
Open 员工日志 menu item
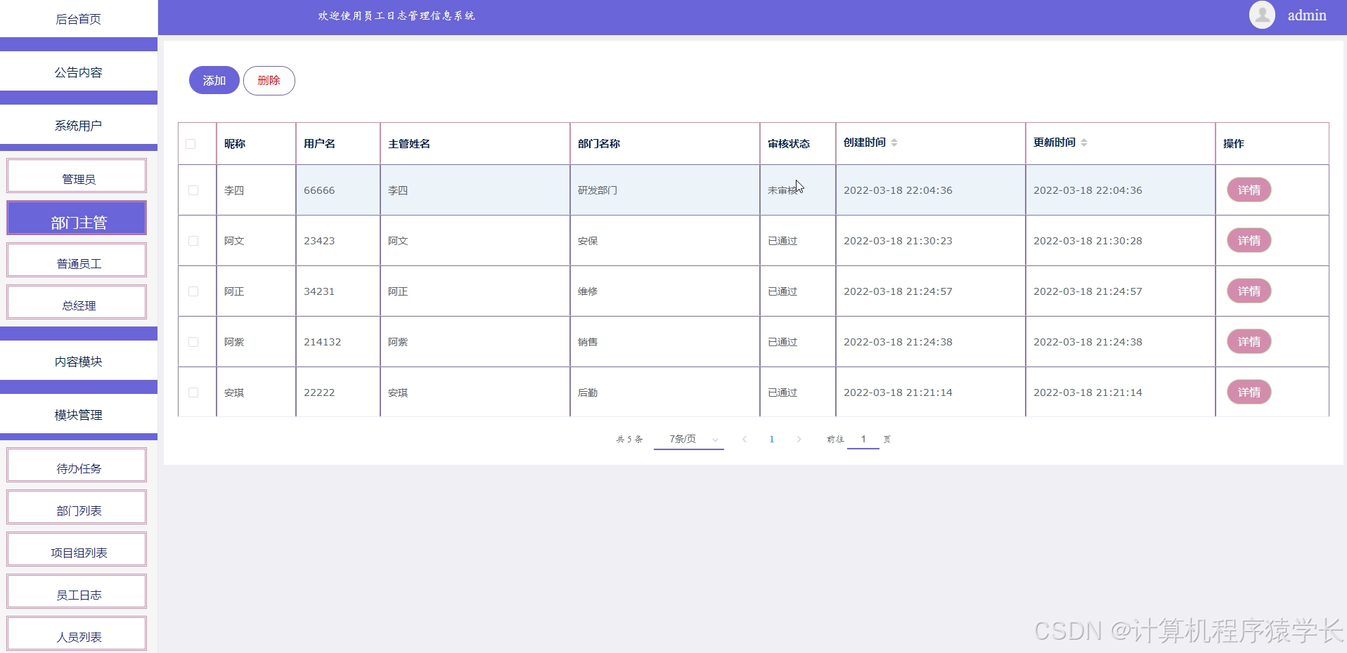pyautogui.click(x=77, y=592)
